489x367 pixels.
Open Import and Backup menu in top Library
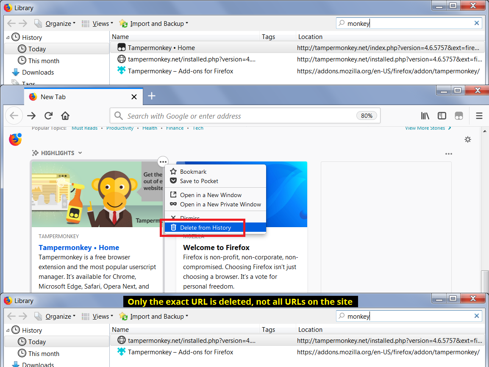pyautogui.click(x=158, y=24)
